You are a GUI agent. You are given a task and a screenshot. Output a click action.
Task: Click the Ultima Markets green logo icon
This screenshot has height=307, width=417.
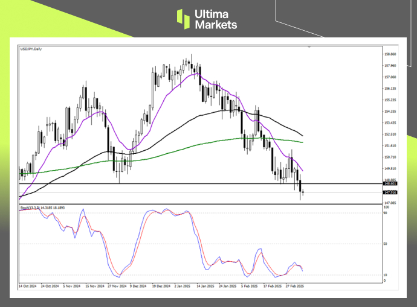point(184,19)
